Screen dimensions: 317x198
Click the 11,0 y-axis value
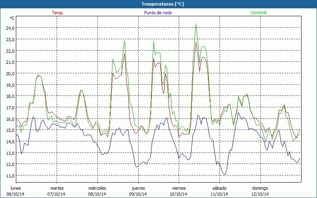(10, 175)
